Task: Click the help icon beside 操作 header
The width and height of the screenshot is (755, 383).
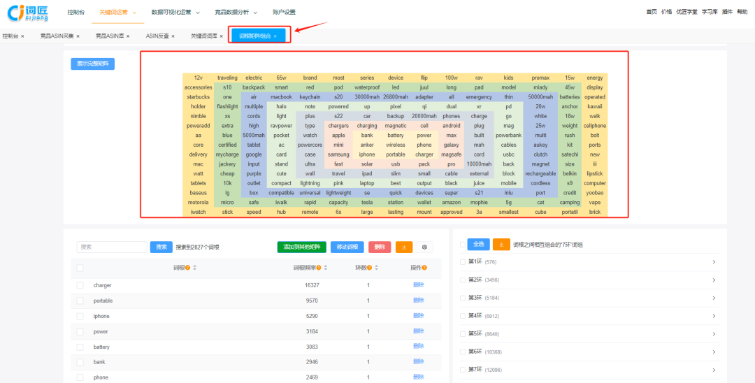Action: pos(424,268)
